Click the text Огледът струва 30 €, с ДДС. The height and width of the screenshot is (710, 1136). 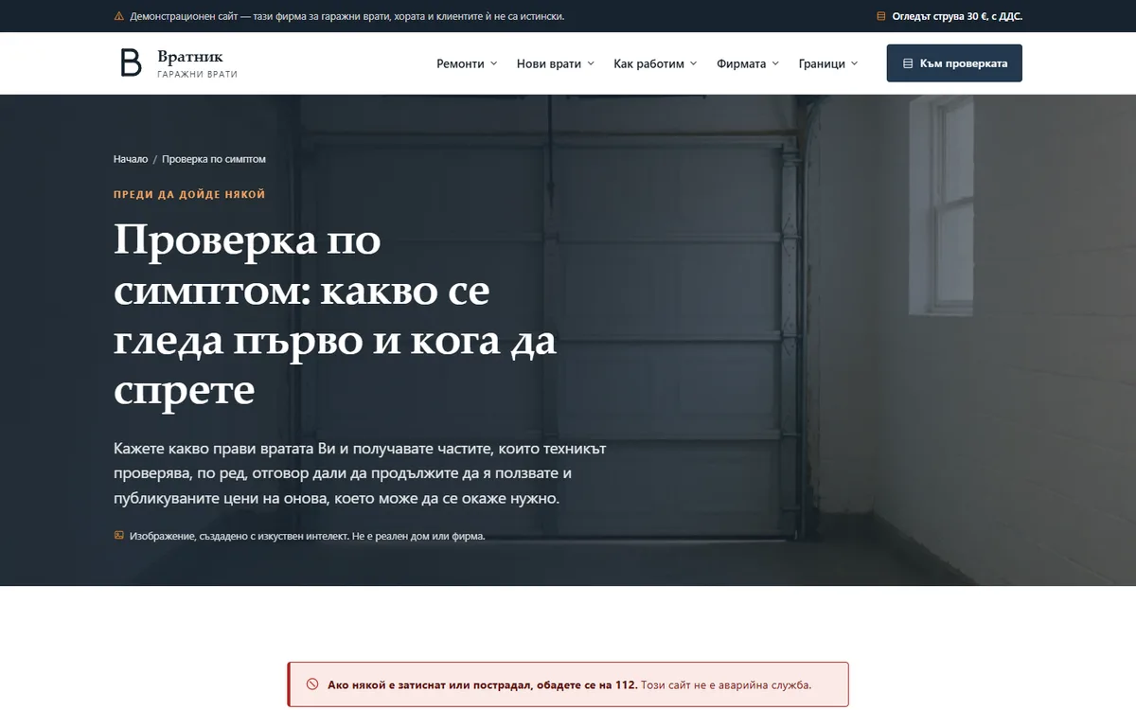click(x=957, y=16)
